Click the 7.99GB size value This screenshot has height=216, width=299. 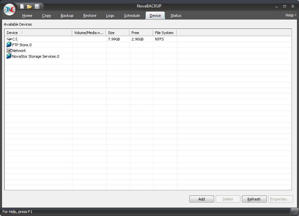pos(114,39)
